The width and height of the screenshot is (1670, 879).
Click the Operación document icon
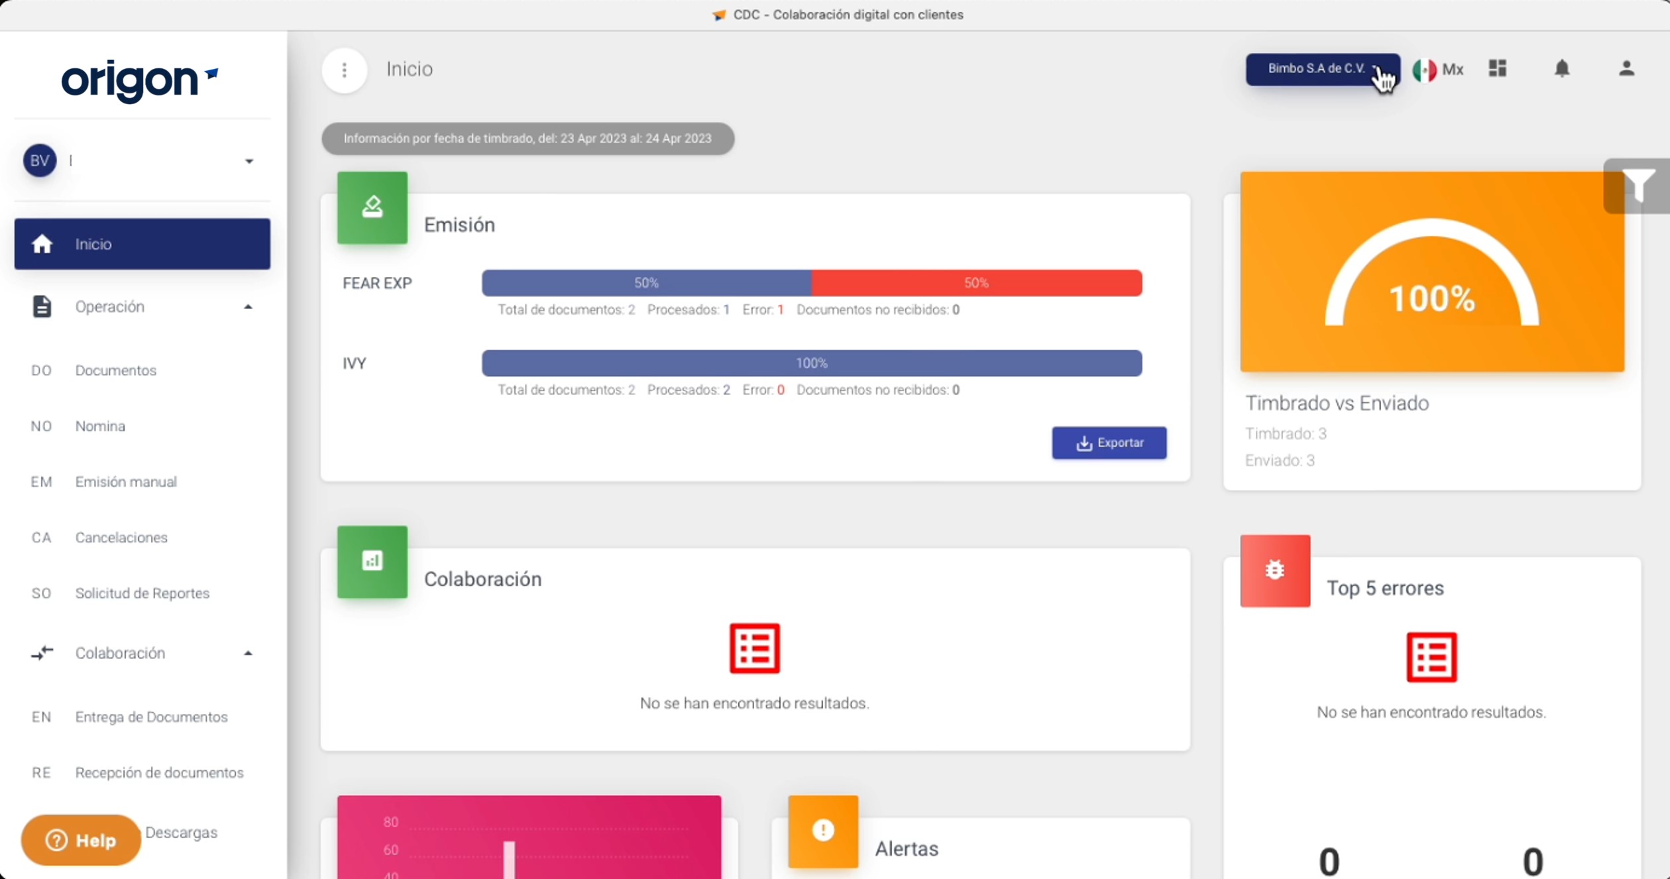point(42,306)
